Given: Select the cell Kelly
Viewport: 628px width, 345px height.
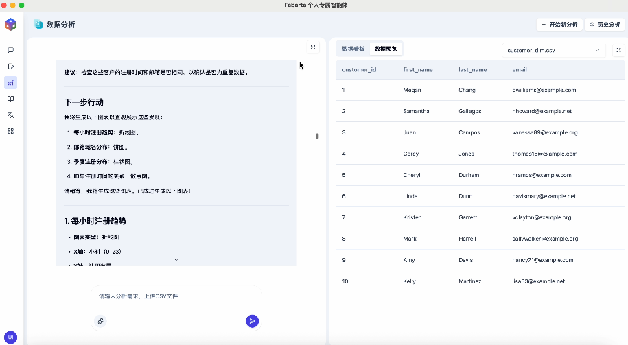Looking at the screenshot, I should (x=409, y=281).
